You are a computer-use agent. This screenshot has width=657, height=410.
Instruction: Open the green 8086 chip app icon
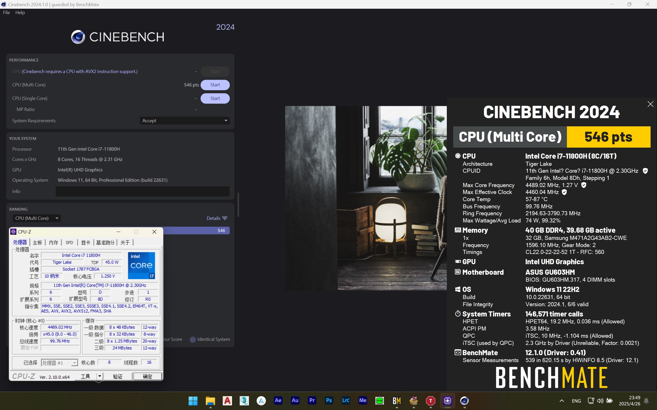click(380, 401)
